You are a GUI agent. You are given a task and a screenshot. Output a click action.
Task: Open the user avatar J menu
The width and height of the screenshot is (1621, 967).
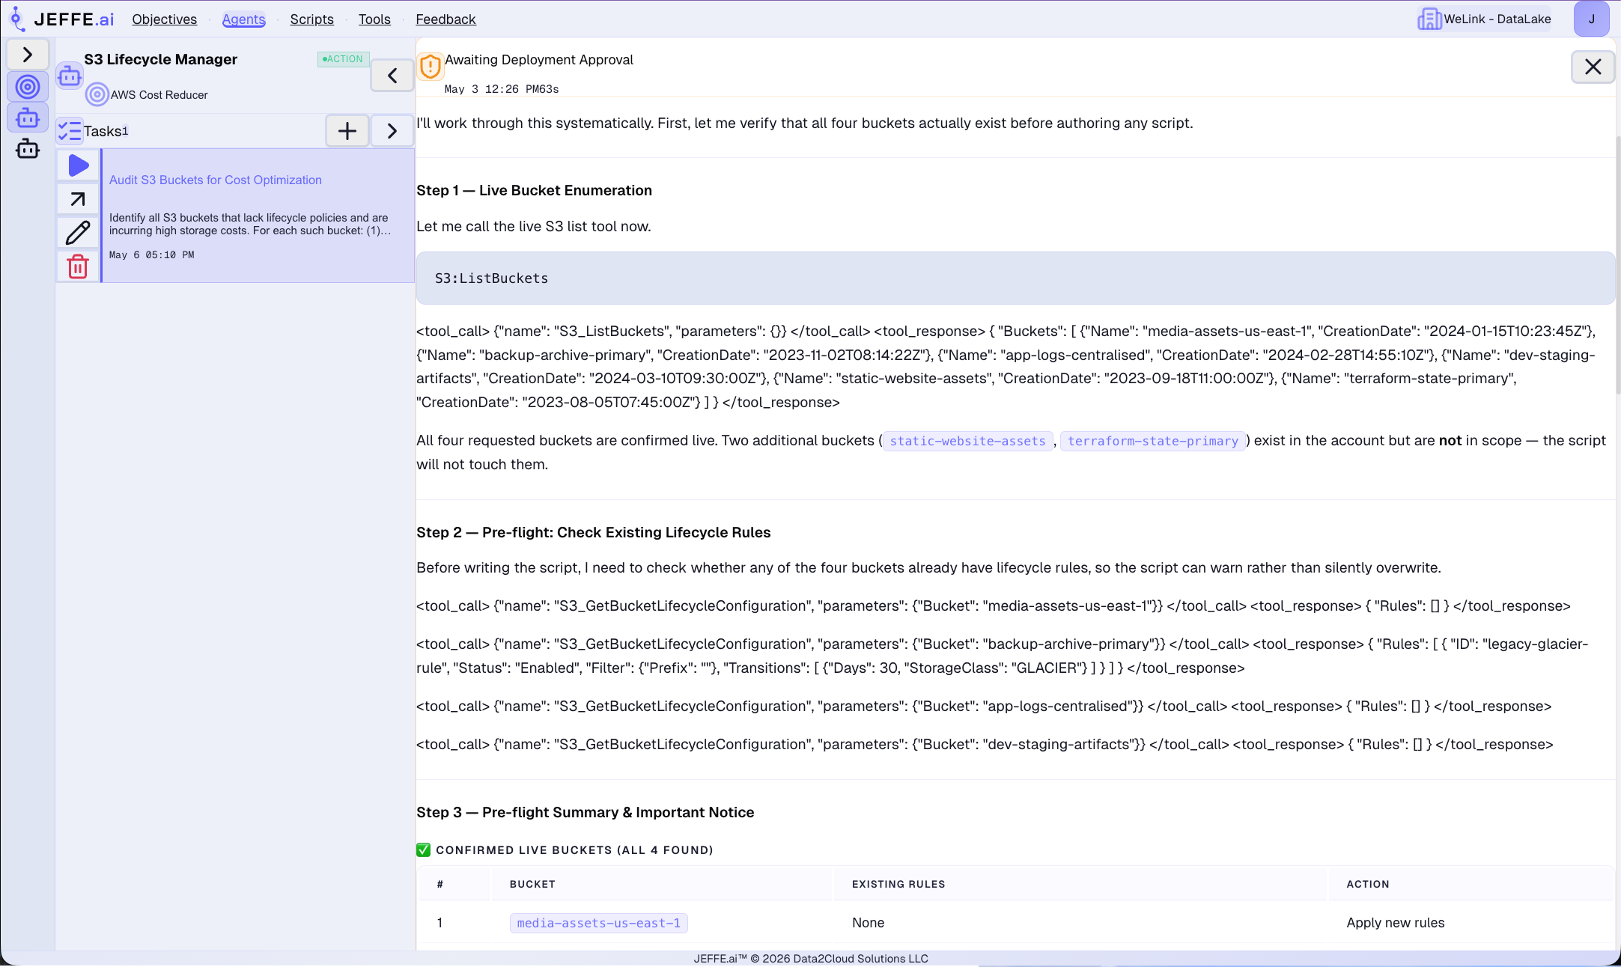tap(1592, 19)
